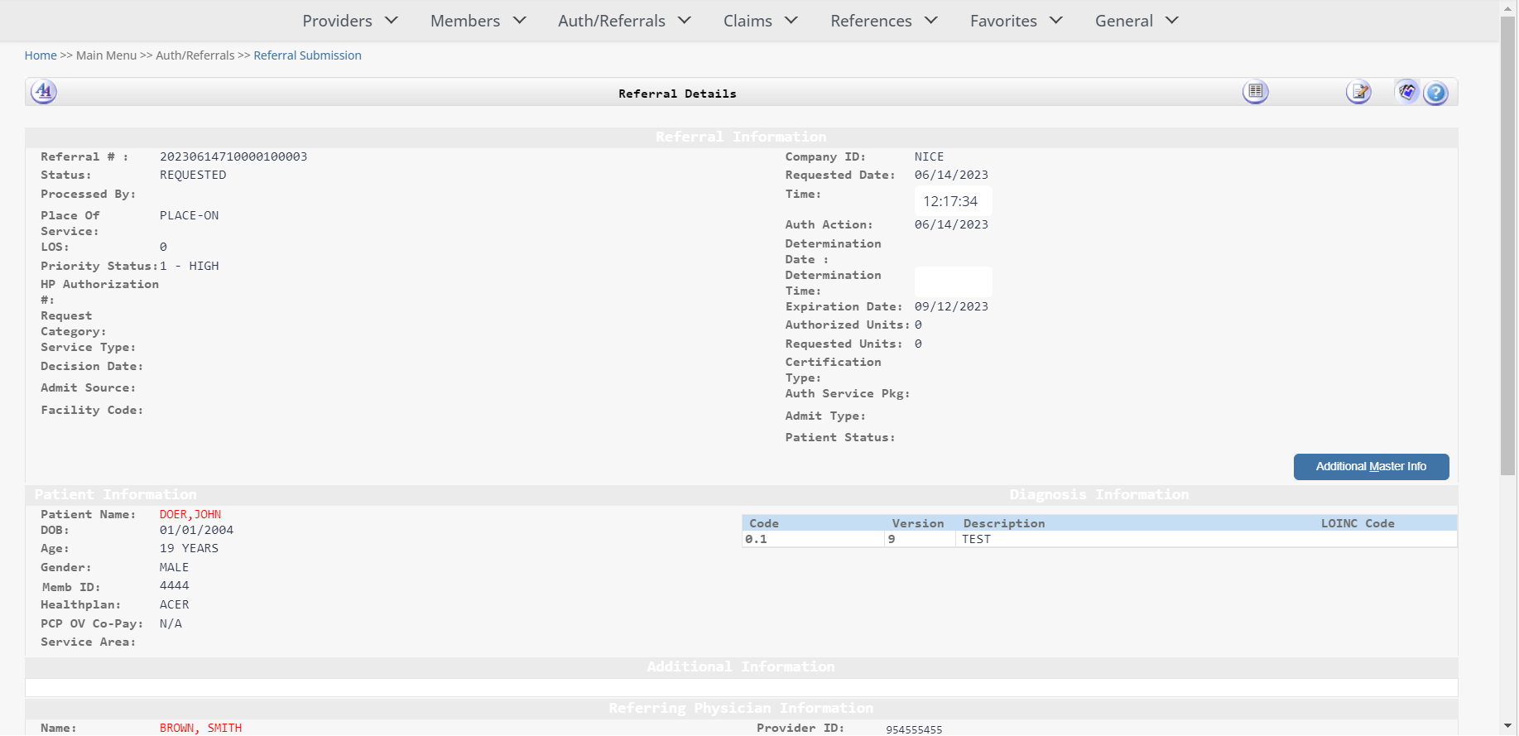
Task: Click the vertical page scrollbar
Action: coord(1508,248)
